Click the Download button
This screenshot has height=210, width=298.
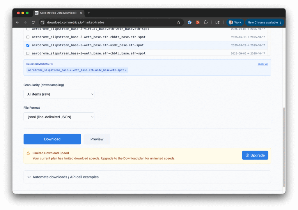(52, 139)
